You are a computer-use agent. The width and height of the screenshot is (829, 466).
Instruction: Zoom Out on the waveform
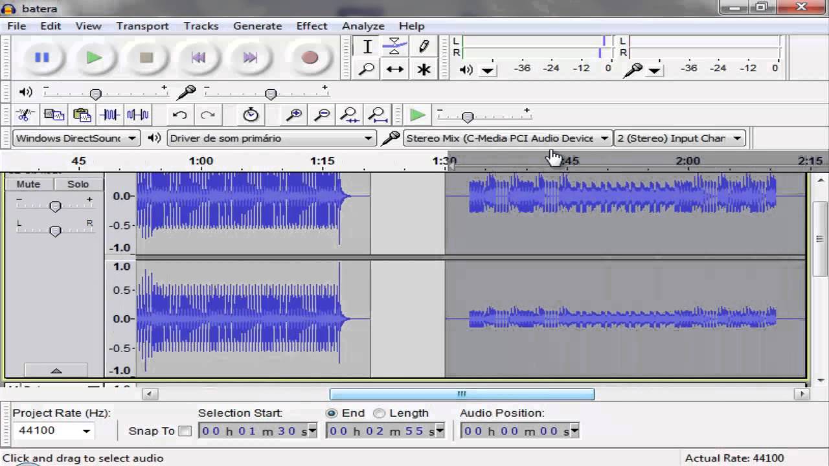tap(322, 115)
